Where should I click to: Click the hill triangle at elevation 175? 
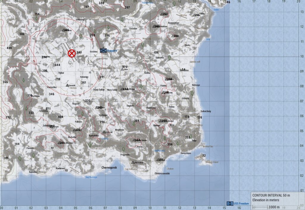(158, 160)
